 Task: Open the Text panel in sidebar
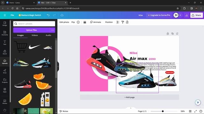point(5,42)
